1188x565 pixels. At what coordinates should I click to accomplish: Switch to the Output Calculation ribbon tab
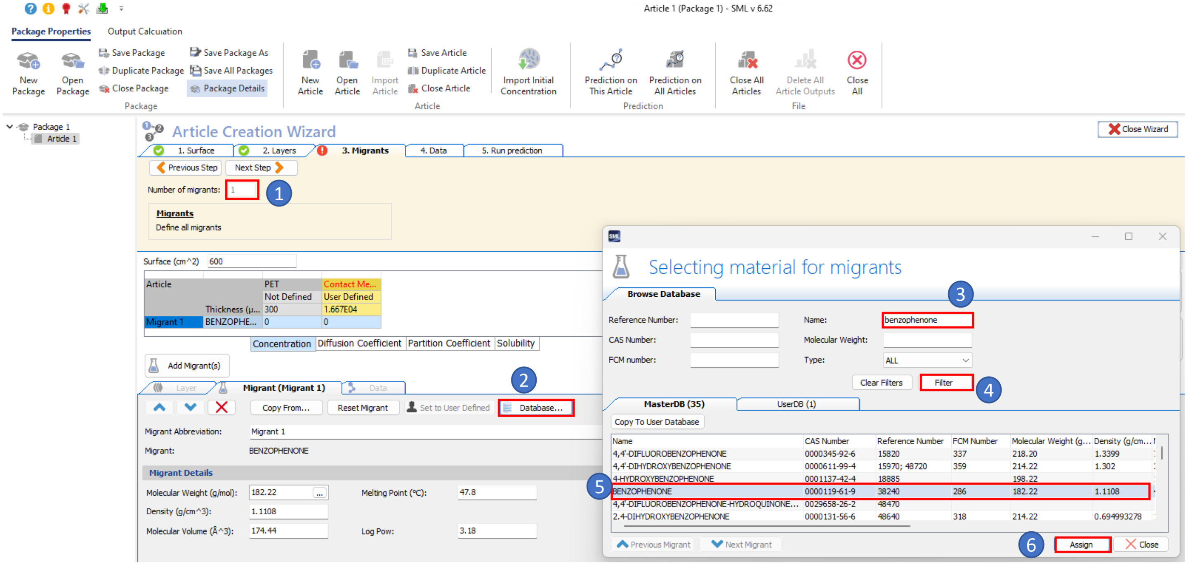click(145, 31)
